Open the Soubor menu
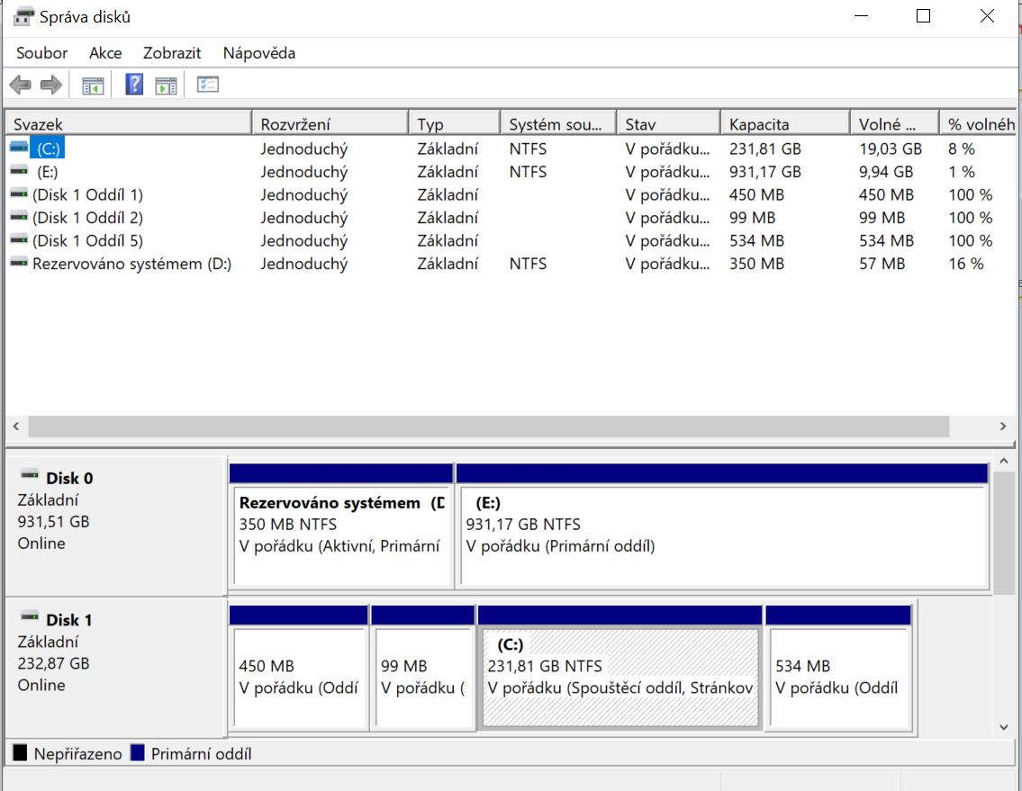 [41, 53]
